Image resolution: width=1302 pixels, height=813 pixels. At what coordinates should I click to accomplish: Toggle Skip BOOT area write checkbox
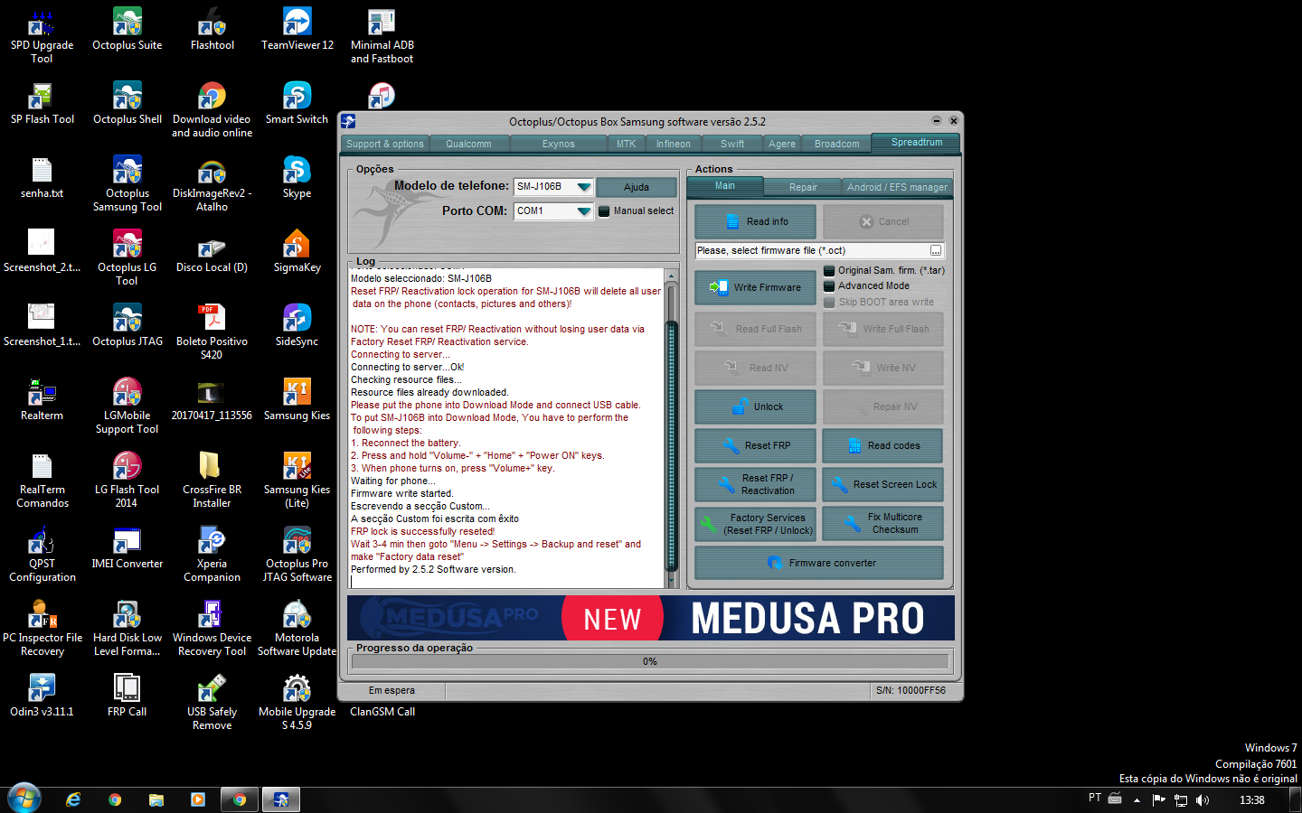click(829, 303)
